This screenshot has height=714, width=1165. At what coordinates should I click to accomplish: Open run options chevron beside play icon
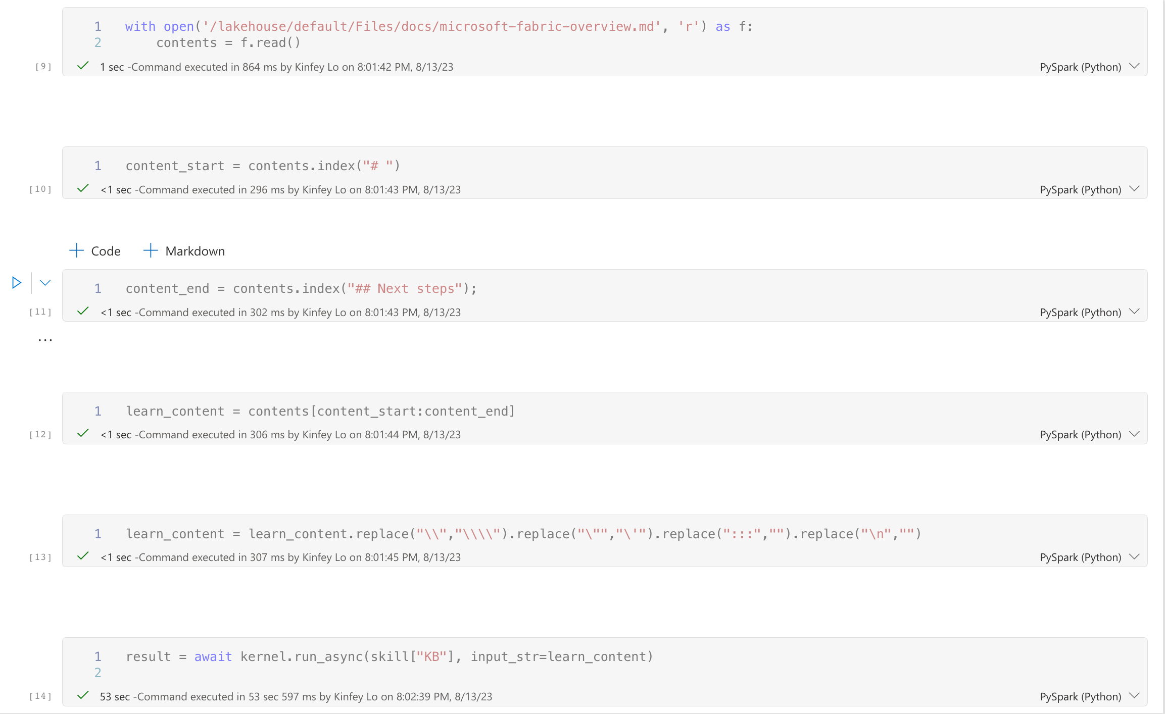click(x=45, y=283)
